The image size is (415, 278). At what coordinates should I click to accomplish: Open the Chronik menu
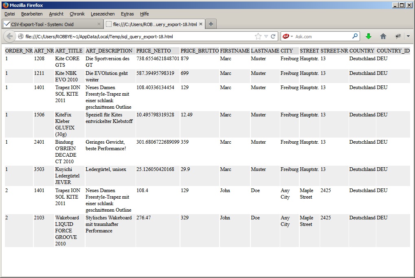tap(77, 14)
